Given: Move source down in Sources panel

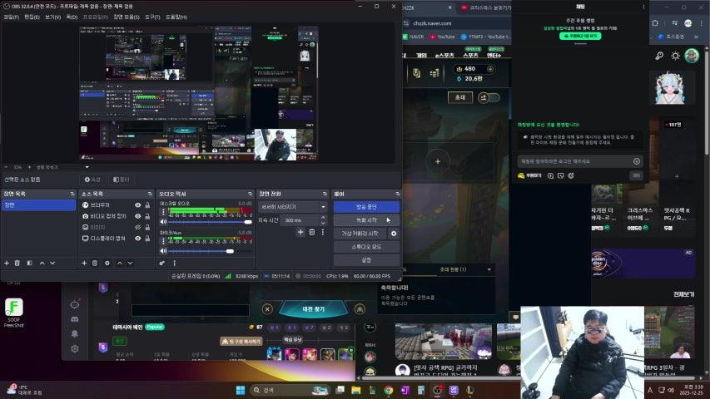Looking at the screenshot, I should 131,263.
